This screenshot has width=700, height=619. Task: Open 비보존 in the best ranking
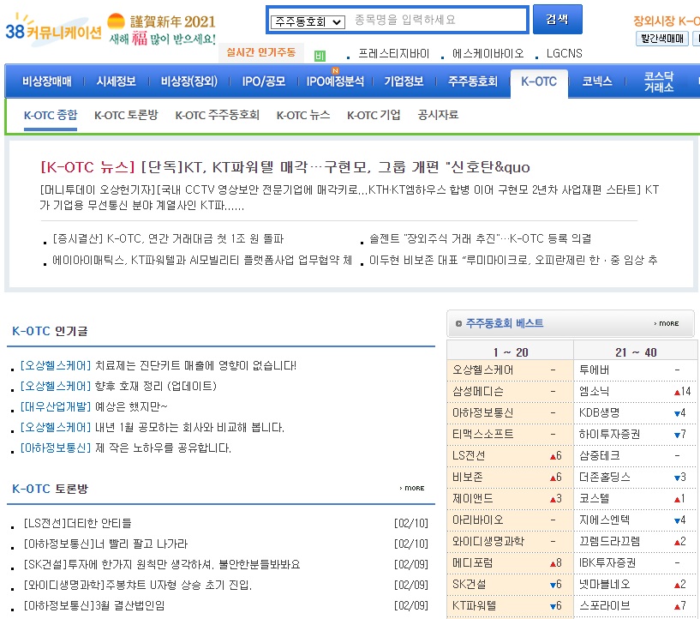468,477
